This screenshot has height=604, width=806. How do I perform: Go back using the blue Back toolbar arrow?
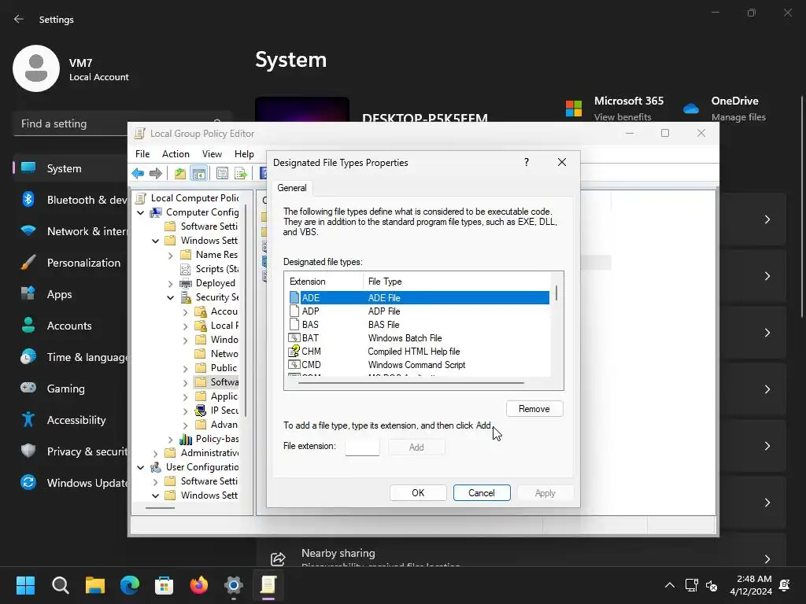coord(138,173)
